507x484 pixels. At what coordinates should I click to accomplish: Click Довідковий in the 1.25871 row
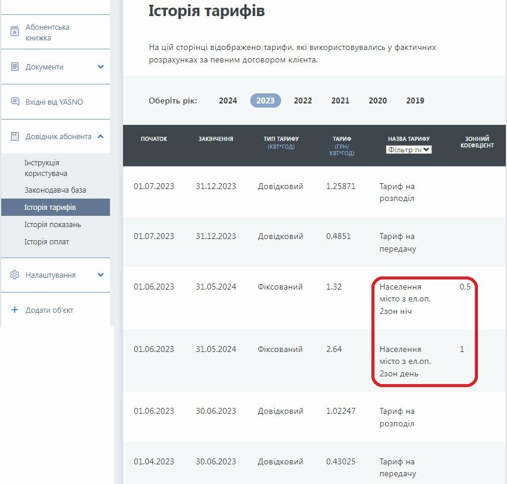(281, 186)
